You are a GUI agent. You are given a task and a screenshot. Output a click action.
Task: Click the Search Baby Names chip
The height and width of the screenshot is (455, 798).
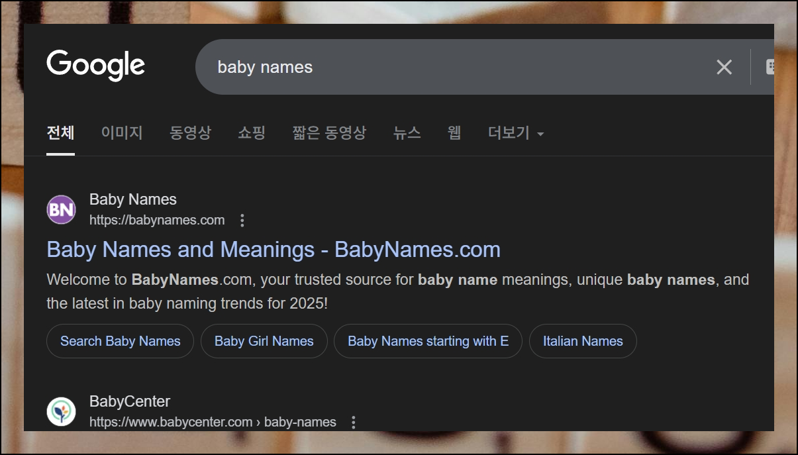[120, 341]
